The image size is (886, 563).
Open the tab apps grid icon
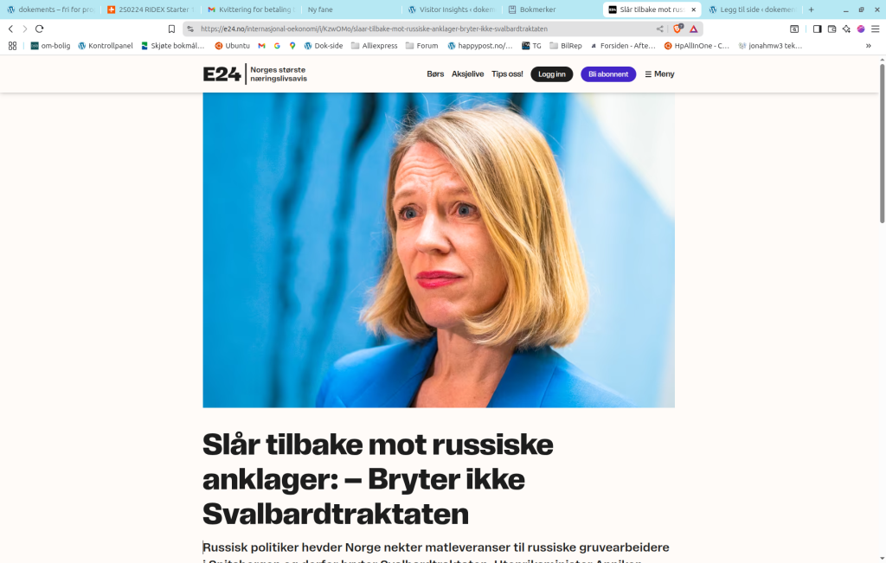(x=12, y=46)
